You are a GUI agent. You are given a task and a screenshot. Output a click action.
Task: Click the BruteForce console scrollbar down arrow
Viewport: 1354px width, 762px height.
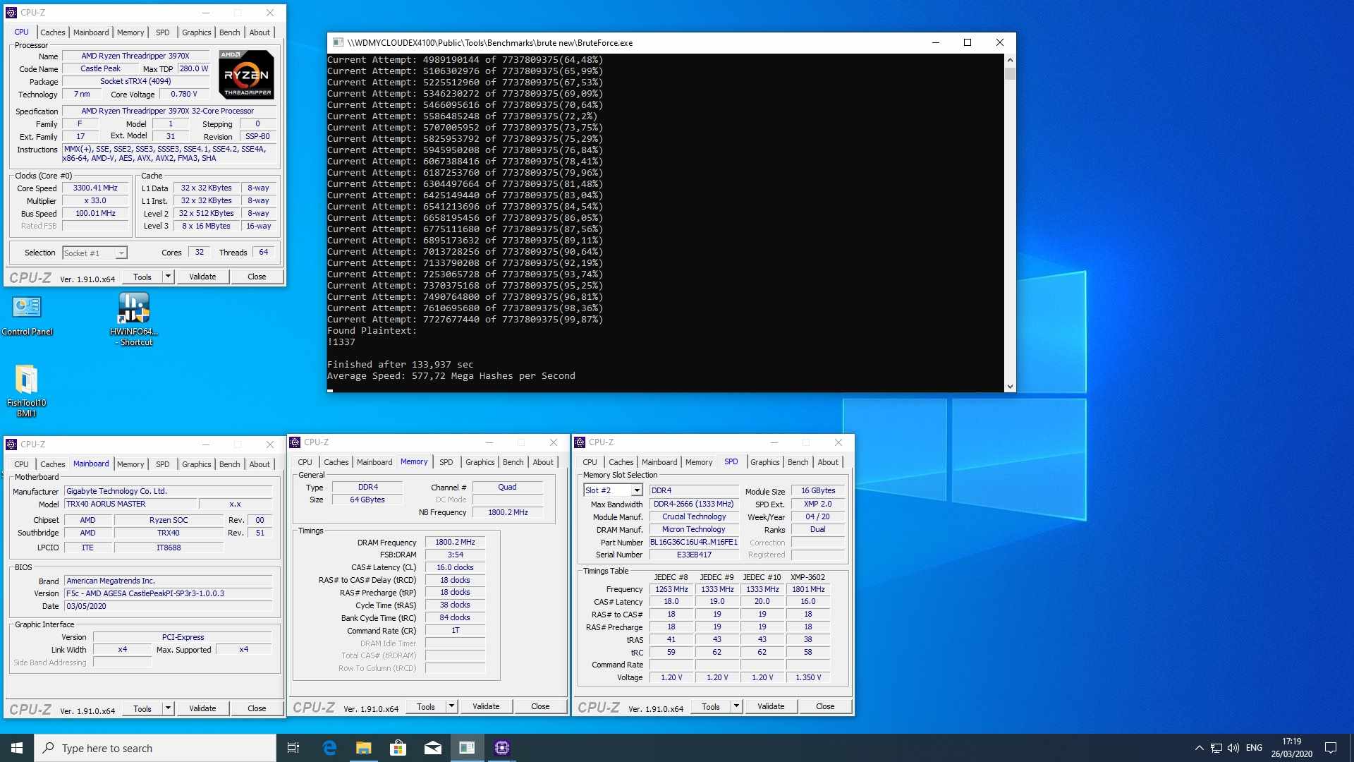(1010, 386)
